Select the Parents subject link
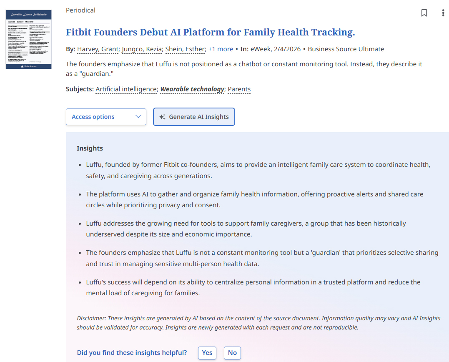This screenshot has width=449, height=362. [239, 89]
